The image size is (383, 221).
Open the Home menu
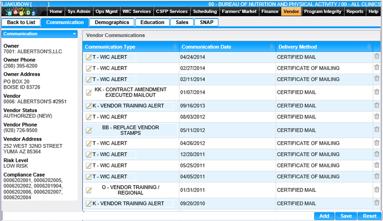point(56,11)
